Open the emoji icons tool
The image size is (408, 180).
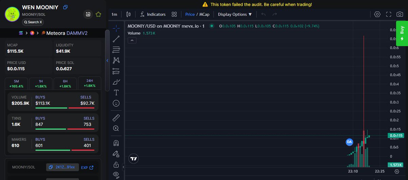click(x=116, y=103)
